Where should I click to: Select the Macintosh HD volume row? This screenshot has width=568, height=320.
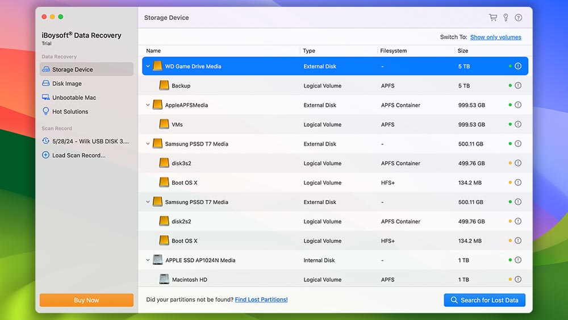[335, 280]
